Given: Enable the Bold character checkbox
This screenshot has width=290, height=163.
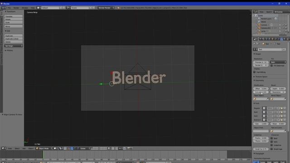Looking at the screenshot, I should coord(272,138).
